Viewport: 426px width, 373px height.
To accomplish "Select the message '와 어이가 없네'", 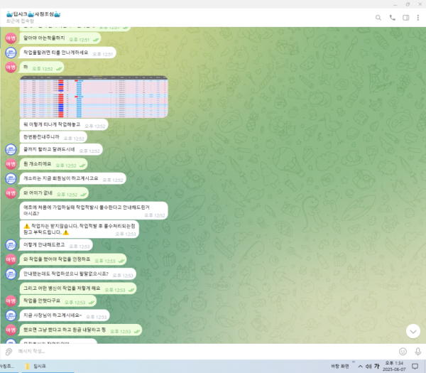I will coord(54,193).
